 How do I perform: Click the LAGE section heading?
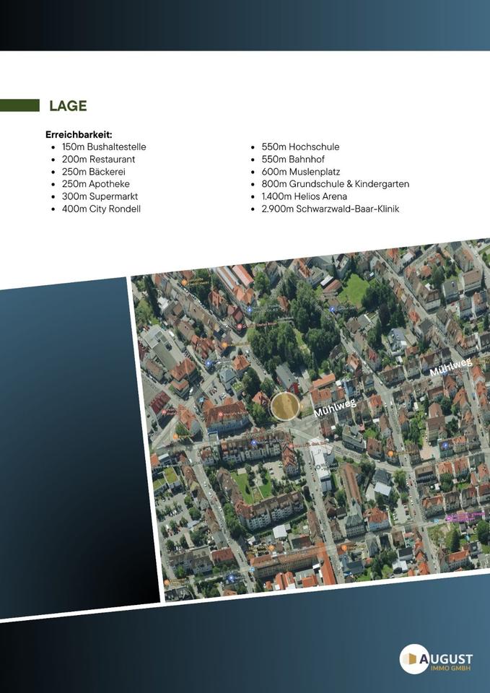click(68, 106)
